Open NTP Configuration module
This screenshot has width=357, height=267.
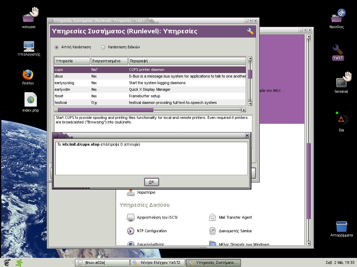[147, 231]
